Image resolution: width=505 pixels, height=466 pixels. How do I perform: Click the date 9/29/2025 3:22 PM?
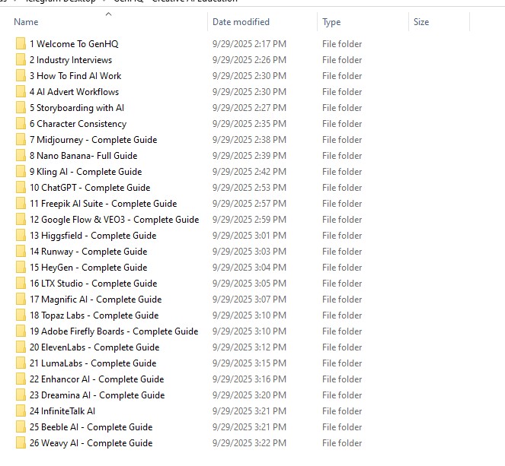[249, 443]
